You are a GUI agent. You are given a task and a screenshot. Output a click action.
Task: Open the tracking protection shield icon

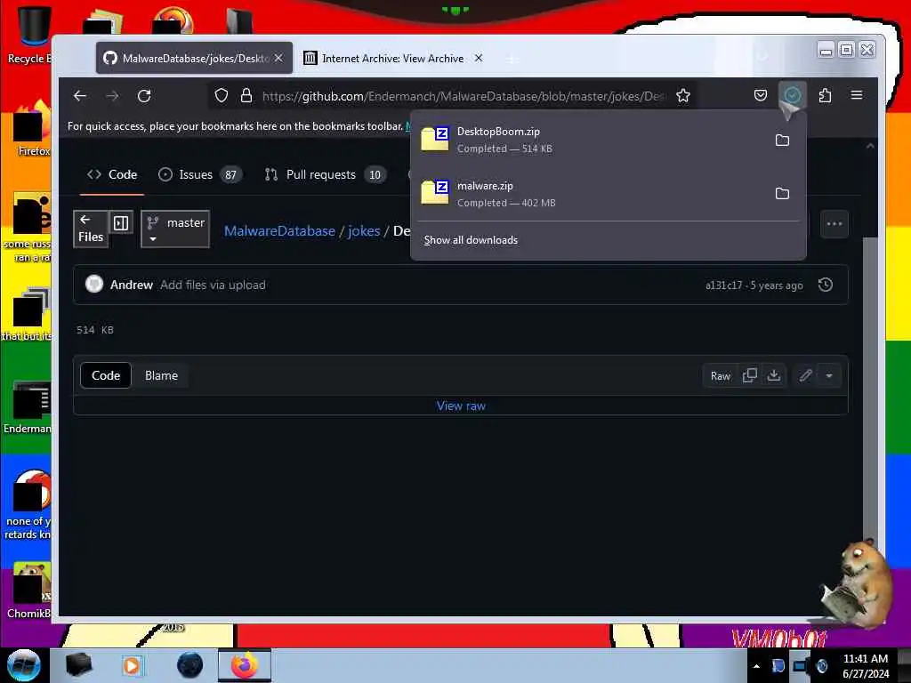[x=222, y=96]
